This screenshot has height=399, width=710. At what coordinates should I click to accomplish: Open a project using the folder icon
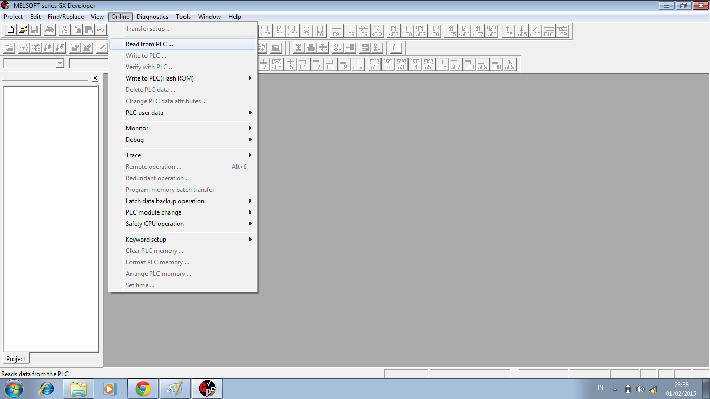click(x=22, y=30)
